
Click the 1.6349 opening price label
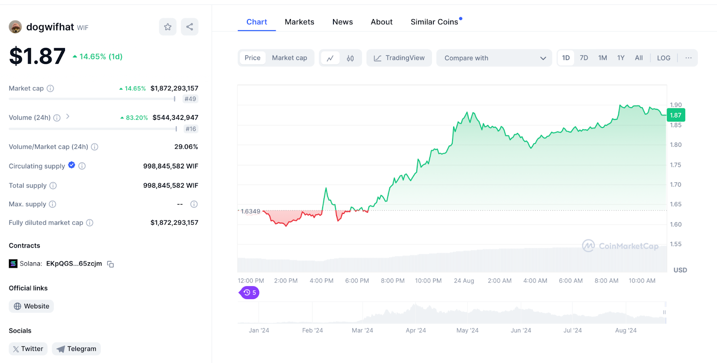pos(250,211)
